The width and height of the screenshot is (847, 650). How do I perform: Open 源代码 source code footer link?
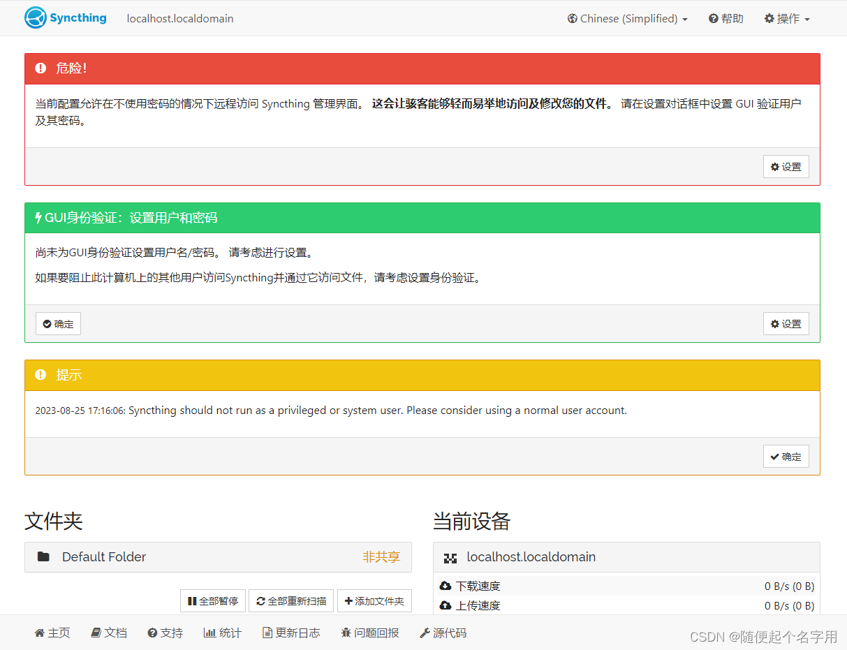point(443,633)
